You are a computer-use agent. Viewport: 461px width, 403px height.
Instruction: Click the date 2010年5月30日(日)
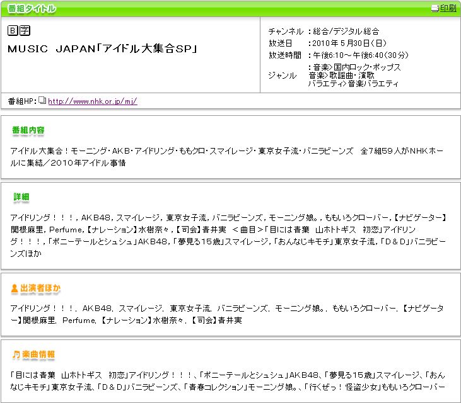tap(349, 43)
